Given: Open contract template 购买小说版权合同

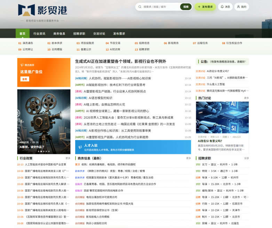Looking at the screenshot, I should (x=96, y=223).
